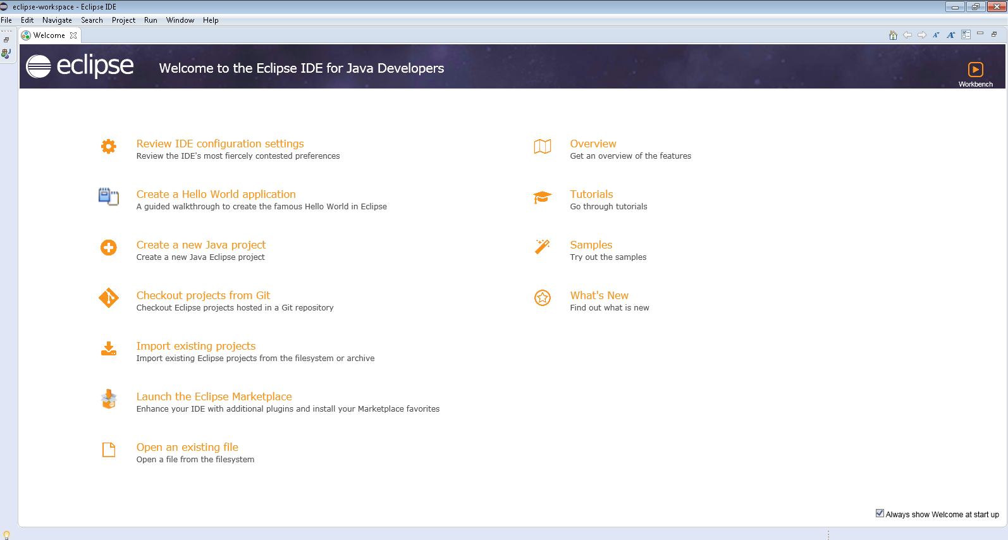Open the Run menu
The height and width of the screenshot is (540, 1008).
(151, 20)
